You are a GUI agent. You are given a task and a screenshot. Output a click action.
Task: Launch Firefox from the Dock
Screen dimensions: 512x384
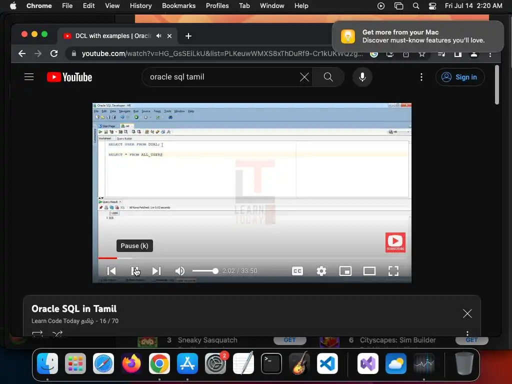pos(131,363)
